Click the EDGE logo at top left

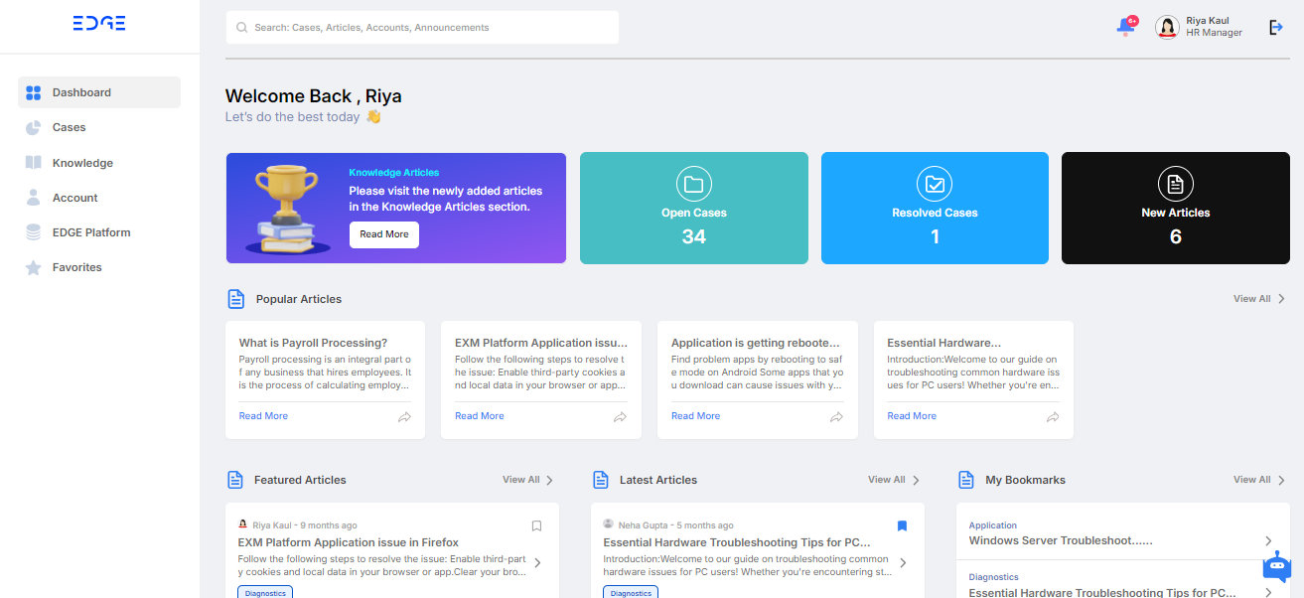[98, 22]
